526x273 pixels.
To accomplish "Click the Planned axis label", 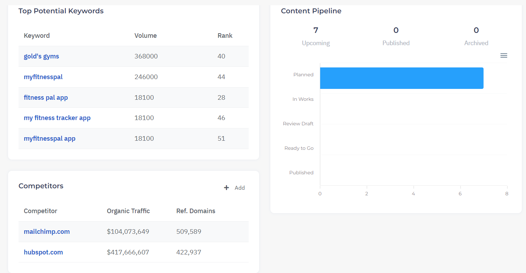I will 304,75.
